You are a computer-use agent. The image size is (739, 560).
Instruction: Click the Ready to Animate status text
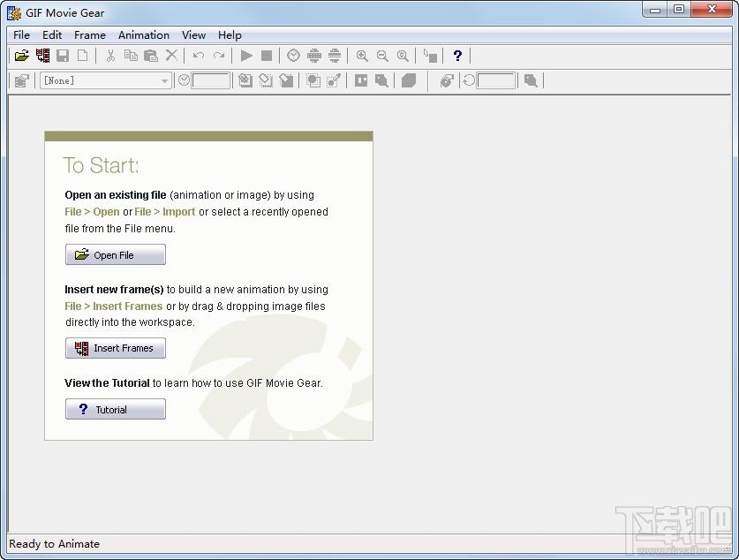point(54,544)
